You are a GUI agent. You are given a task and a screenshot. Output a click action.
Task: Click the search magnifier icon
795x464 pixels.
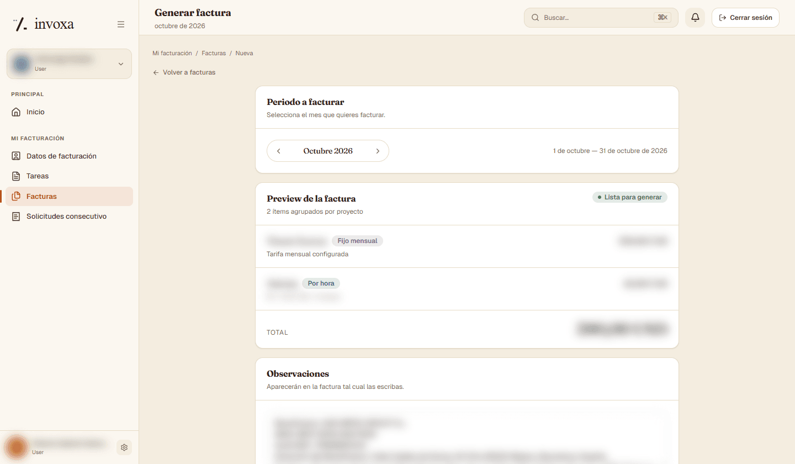[x=535, y=18]
